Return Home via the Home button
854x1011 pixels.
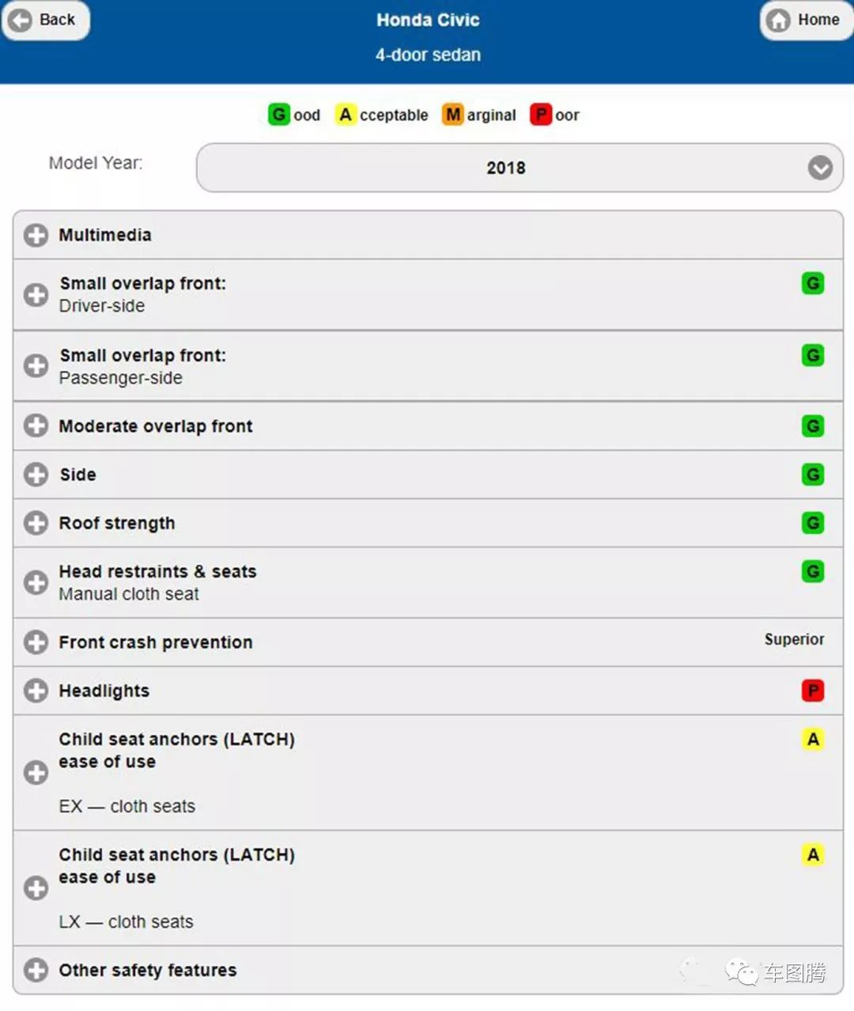806,20
